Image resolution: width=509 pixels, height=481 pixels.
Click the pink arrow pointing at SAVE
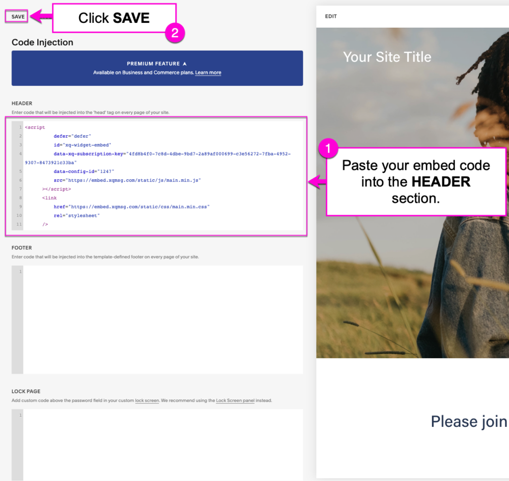pyautogui.click(x=41, y=16)
